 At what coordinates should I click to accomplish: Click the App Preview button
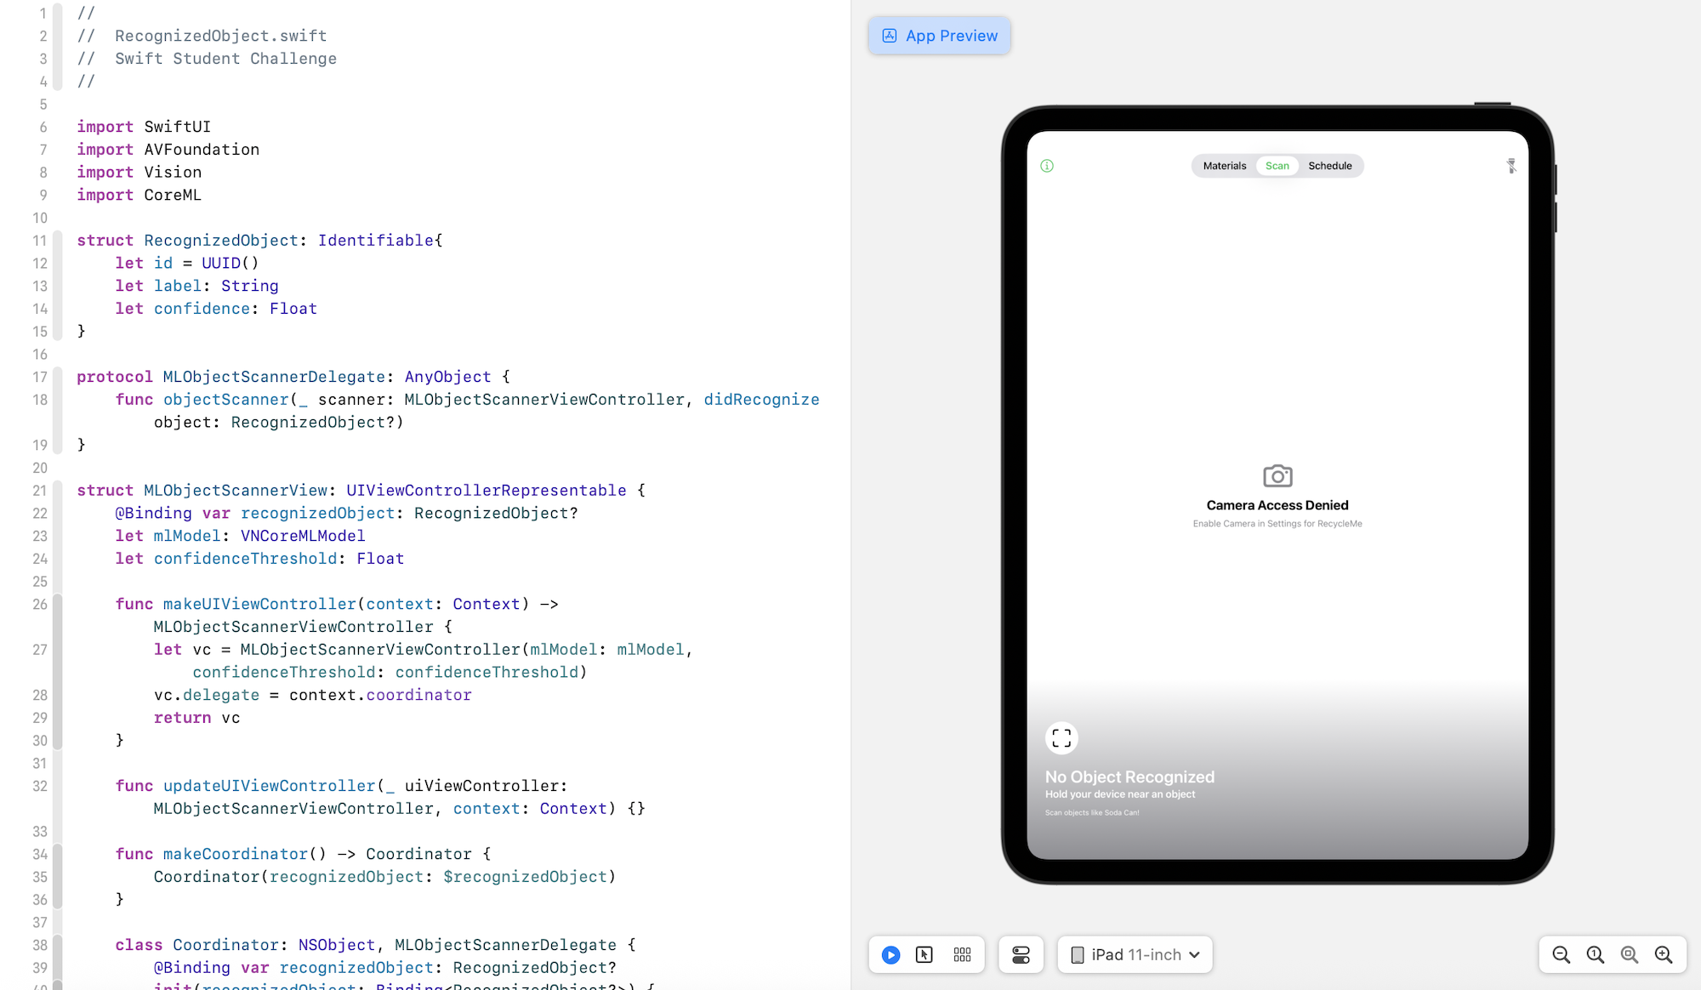pyautogui.click(x=940, y=36)
